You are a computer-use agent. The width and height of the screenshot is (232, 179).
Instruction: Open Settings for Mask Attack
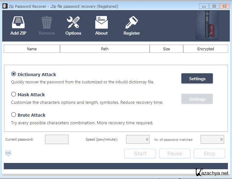coord(197,99)
